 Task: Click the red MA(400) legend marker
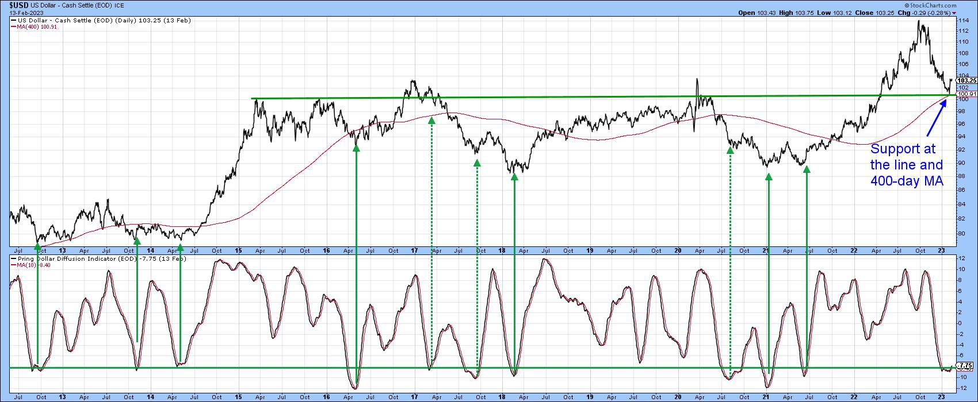pyautogui.click(x=13, y=27)
